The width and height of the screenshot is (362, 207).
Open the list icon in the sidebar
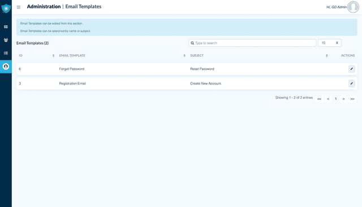click(x=6, y=53)
